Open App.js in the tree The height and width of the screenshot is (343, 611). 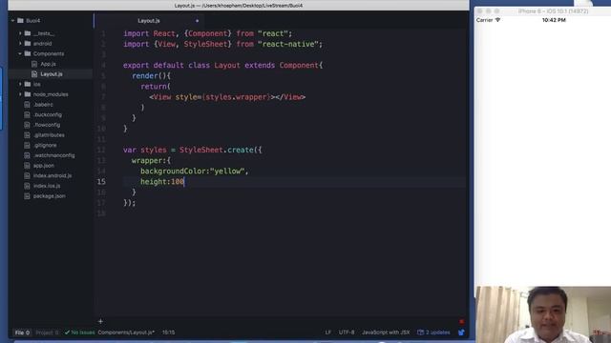49,64
